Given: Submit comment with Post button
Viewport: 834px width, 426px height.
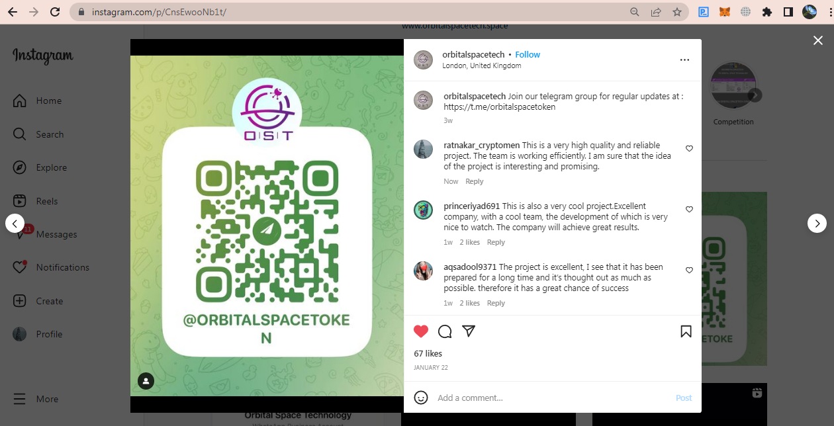Looking at the screenshot, I should (x=684, y=398).
